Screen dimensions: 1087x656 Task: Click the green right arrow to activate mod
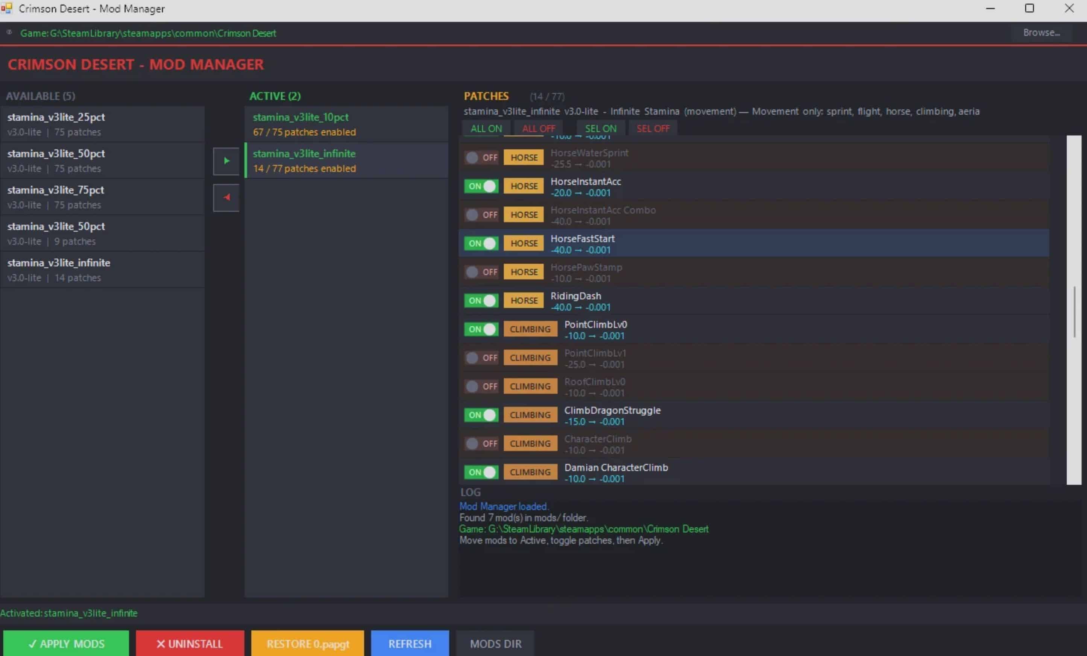226,161
